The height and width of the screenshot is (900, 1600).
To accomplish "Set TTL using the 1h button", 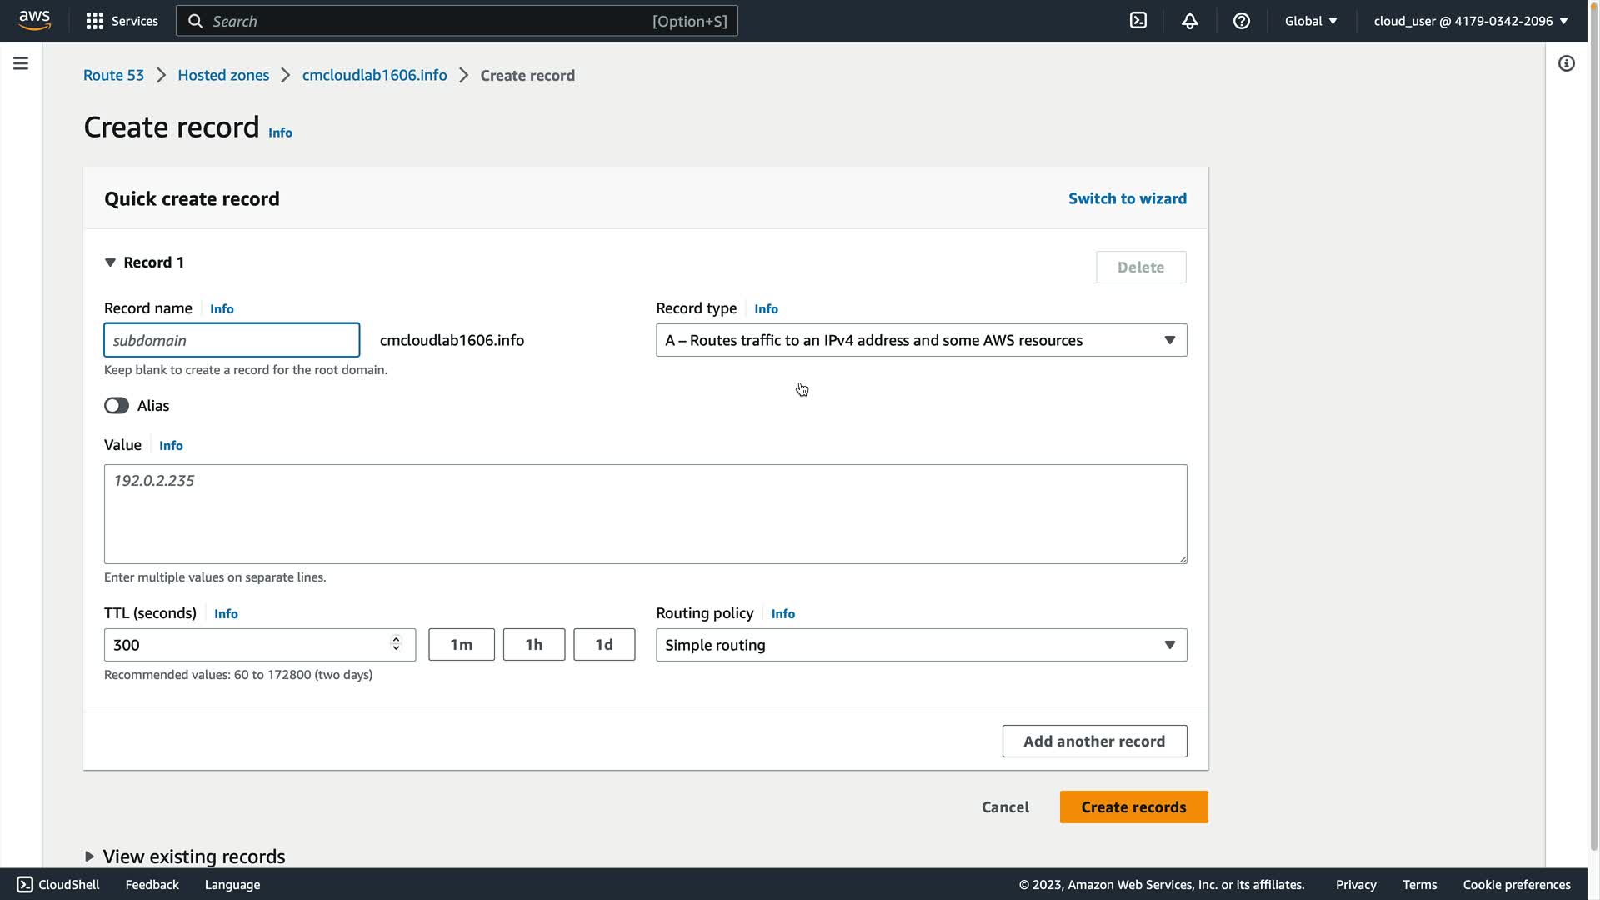I will 533,645.
